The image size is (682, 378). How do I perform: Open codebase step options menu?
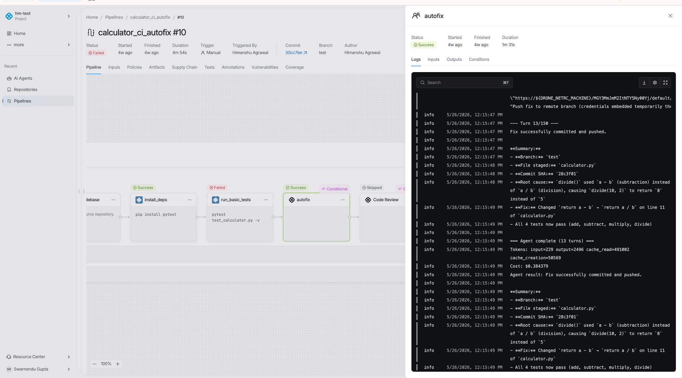click(113, 200)
